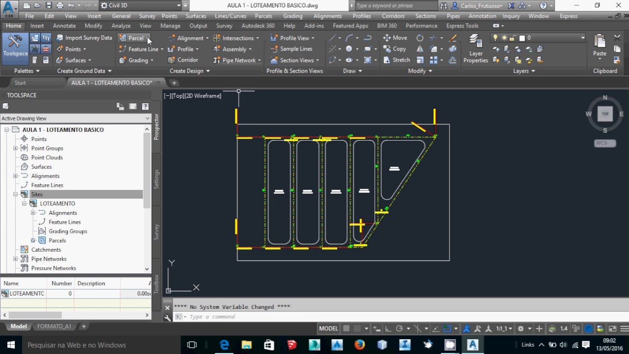Toggle Dynamic Input in status bar
This screenshot has width=629, height=354.
[377, 328]
